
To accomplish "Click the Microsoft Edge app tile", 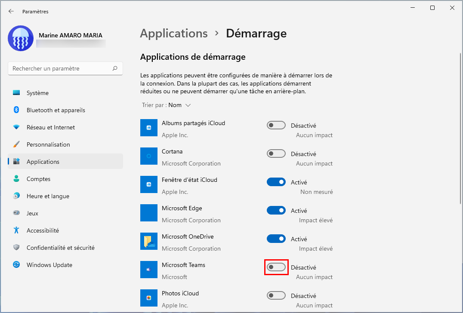I will tap(149, 213).
